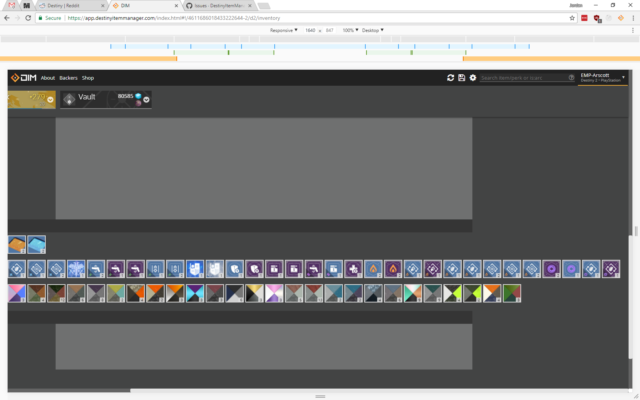Expand the Vault dropdown chevron
Image resolution: width=640 pixels, height=400 pixels.
pos(146,100)
